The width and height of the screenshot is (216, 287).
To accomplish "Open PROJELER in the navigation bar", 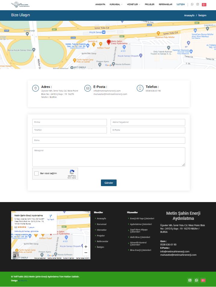I will [x=149, y=5].
